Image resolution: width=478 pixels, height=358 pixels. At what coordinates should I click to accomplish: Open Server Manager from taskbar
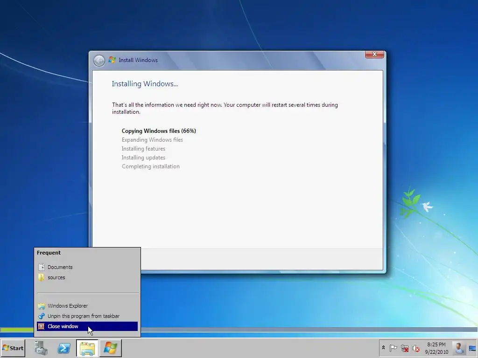[41, 348]
